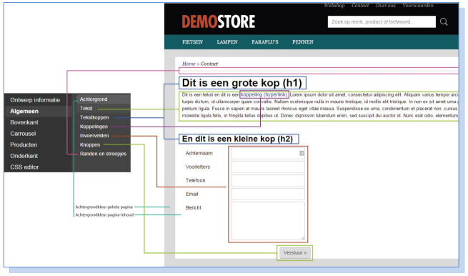The width and height of the screenshot is (468, 276).
Task: Click the 'Achternaam' form label
Action: [x=199, y=153]
